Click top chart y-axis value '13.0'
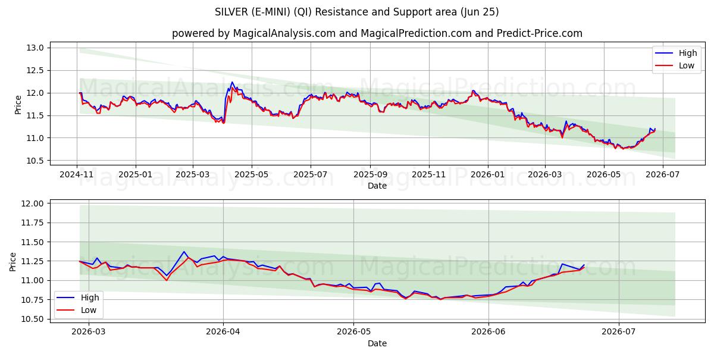The height and width of the screenshot is (357, 714). pyautogui.click(x=36, y=48)
